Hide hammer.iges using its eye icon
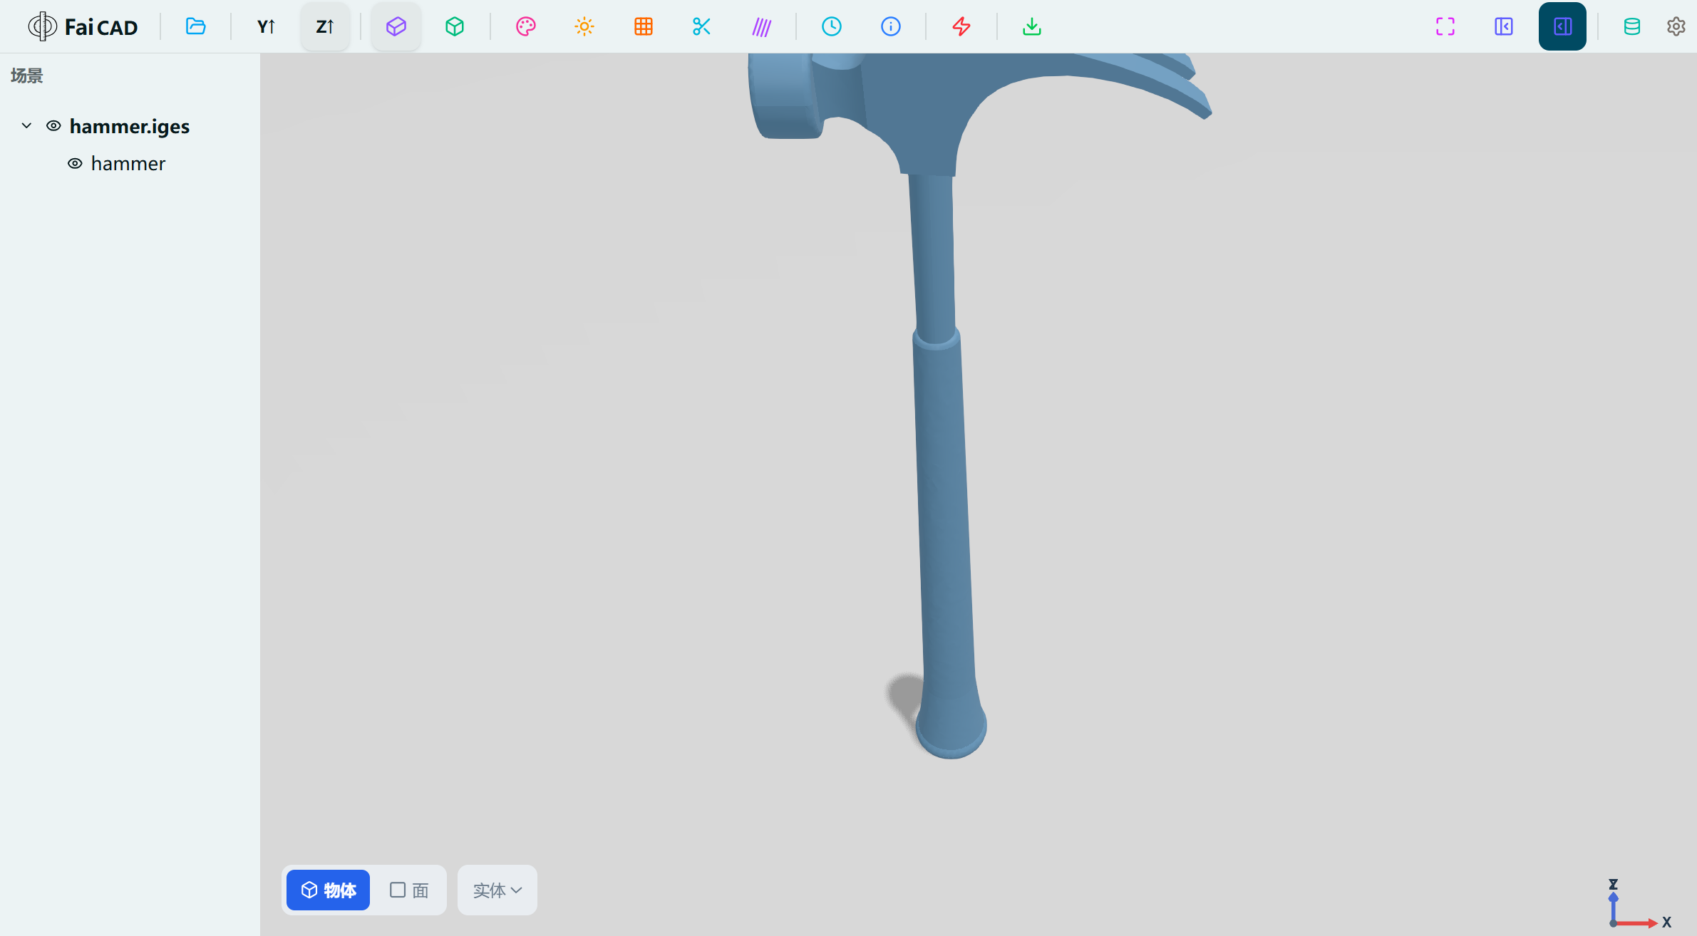1697x936 pixels. tap(53, 126)
